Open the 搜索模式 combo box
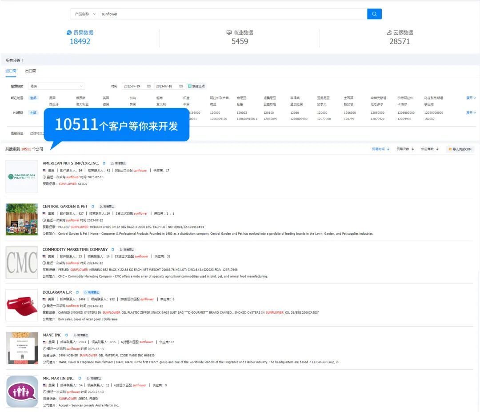 (x=56, y=86)
